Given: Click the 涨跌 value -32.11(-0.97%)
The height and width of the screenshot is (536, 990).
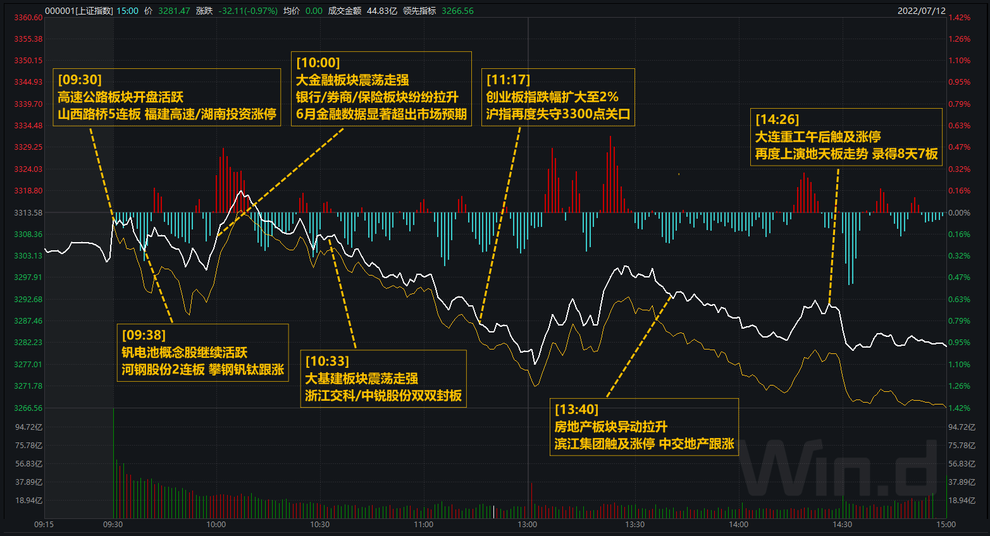Looking at the screenshot, I should 247,11.
